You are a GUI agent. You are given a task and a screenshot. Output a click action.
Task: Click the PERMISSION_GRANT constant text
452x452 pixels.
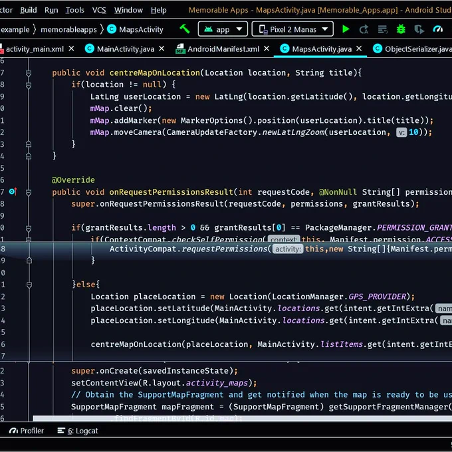(414, 228)
